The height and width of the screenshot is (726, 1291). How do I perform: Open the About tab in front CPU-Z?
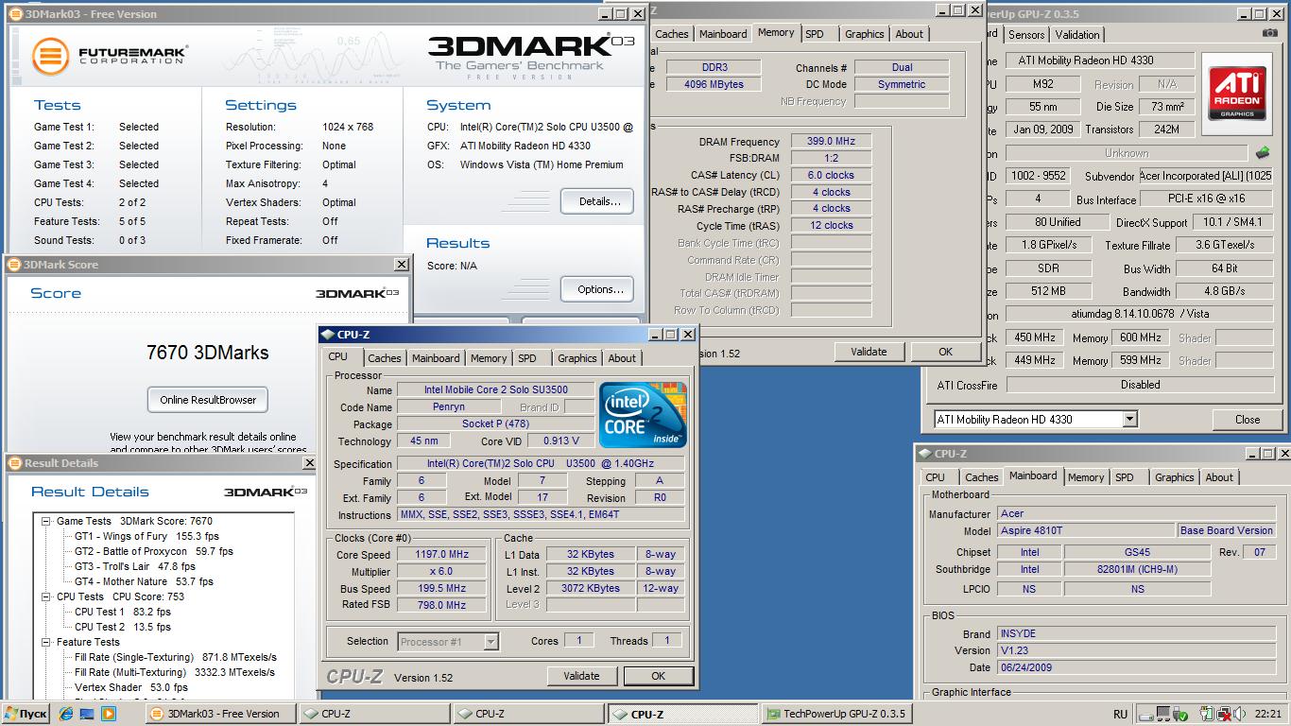(622, 358)
